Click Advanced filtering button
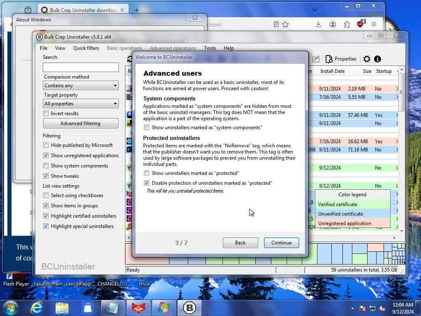This screenshot has width=421, height=316. point(81,123)
